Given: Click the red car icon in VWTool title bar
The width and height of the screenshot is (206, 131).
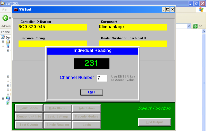Looking at the screenshot, I should pyautogui.click(x=16, y=10).
